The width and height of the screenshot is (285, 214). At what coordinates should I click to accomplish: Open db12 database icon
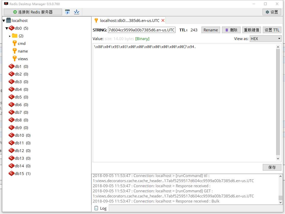11,150
